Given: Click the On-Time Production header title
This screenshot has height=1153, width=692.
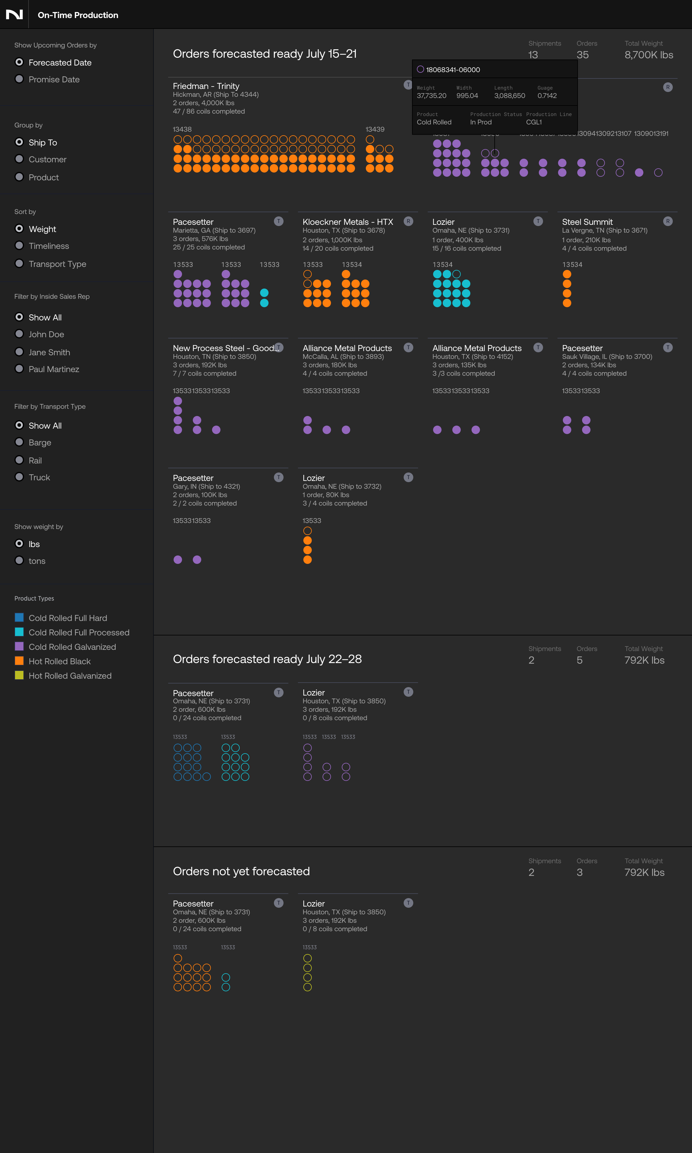Looking at the screenshot, I should (x=78, y=15).
